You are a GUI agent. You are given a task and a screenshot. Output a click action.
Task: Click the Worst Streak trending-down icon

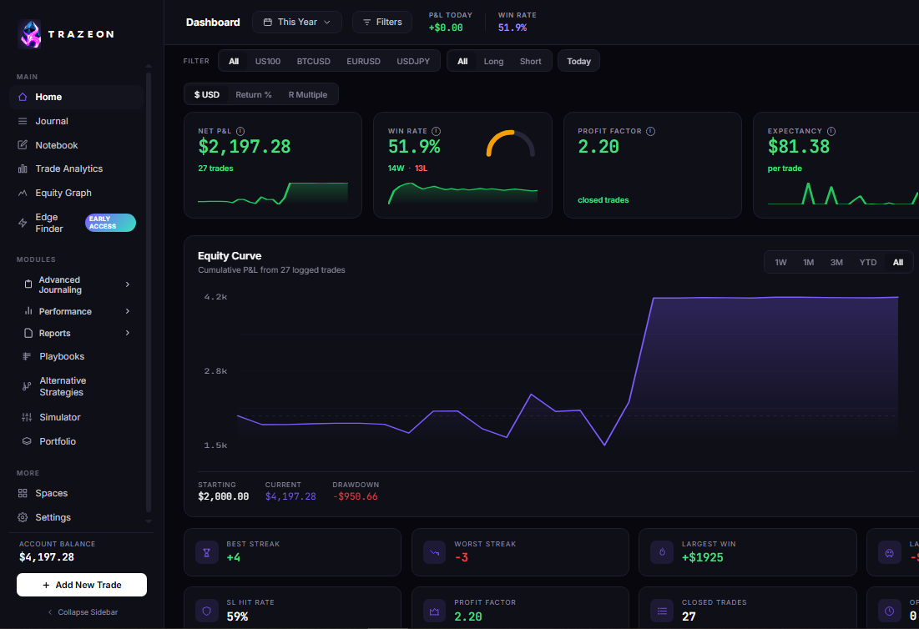434,552
